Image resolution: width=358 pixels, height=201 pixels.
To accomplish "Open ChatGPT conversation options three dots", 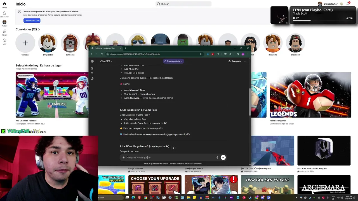I will click(x=245, y=61).
